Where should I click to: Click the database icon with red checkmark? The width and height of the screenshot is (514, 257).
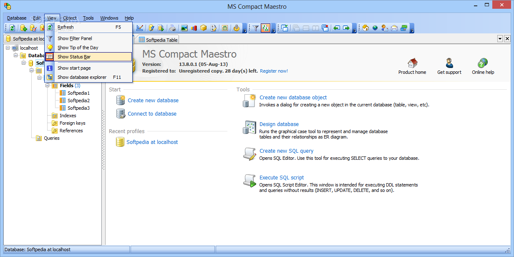point(33,28)
